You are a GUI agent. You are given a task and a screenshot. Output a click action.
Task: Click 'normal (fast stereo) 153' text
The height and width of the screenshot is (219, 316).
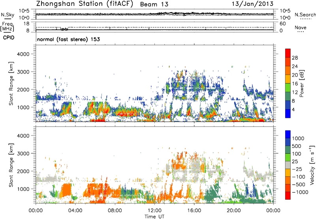[68, 39]
